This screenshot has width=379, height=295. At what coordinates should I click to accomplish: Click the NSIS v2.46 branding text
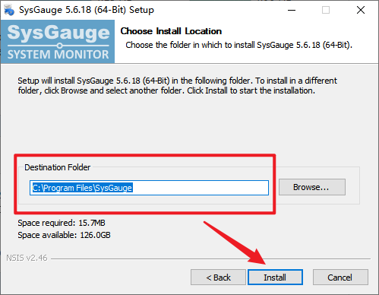tap(27, 258)
